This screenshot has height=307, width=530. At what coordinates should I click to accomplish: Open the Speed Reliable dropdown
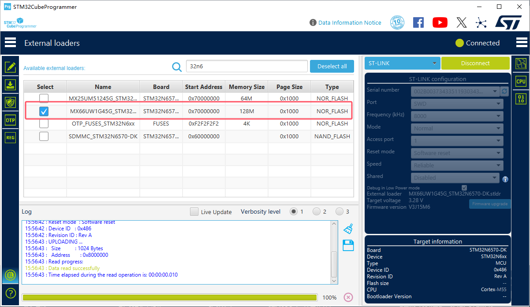tap(457, 165)
